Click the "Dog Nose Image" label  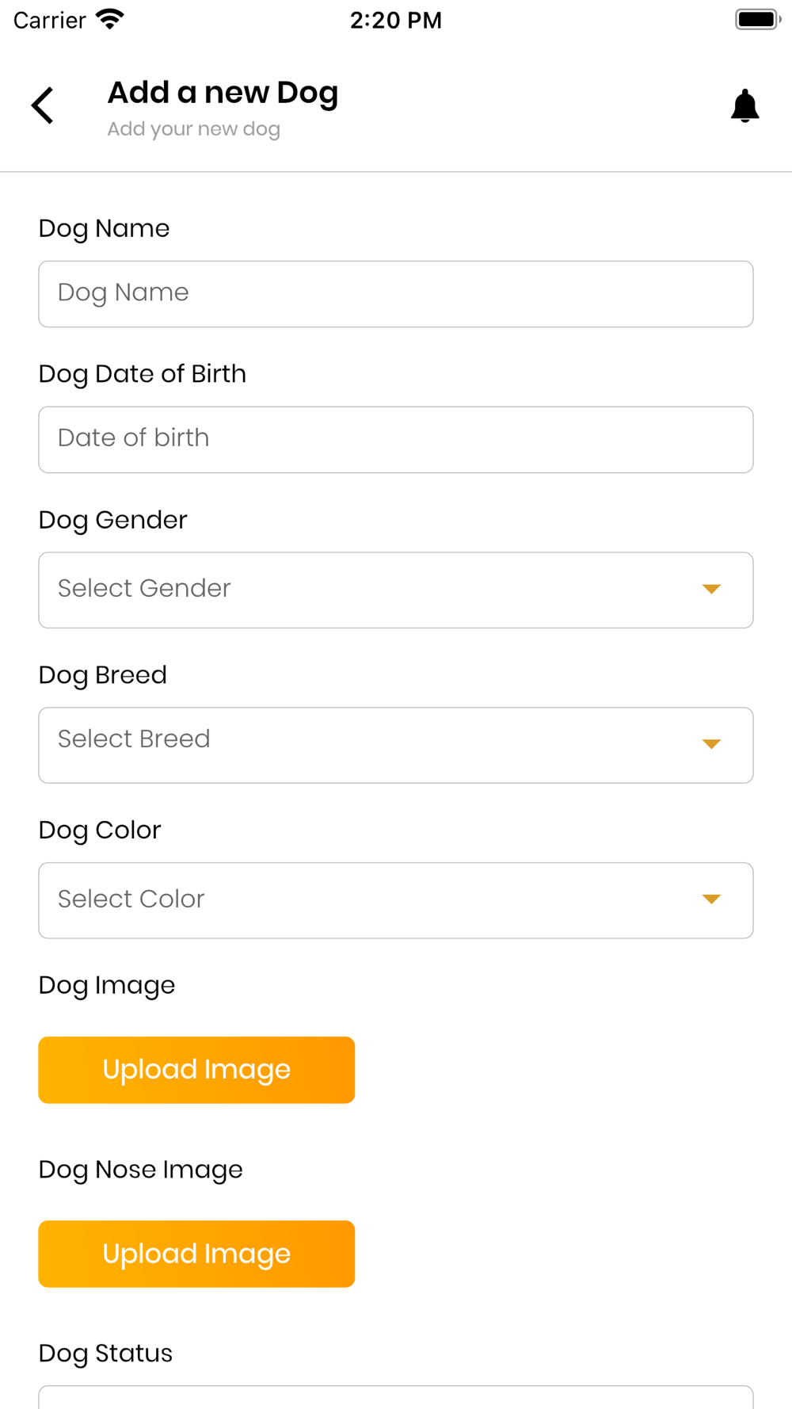[141, 1170]
